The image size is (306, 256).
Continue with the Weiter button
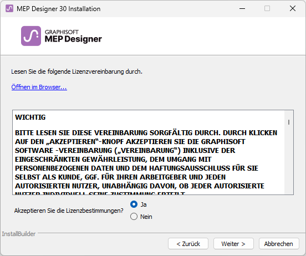(x=233, y=243)
